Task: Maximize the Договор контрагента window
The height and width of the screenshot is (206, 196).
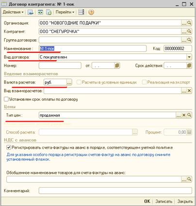Action: [184, 4]
